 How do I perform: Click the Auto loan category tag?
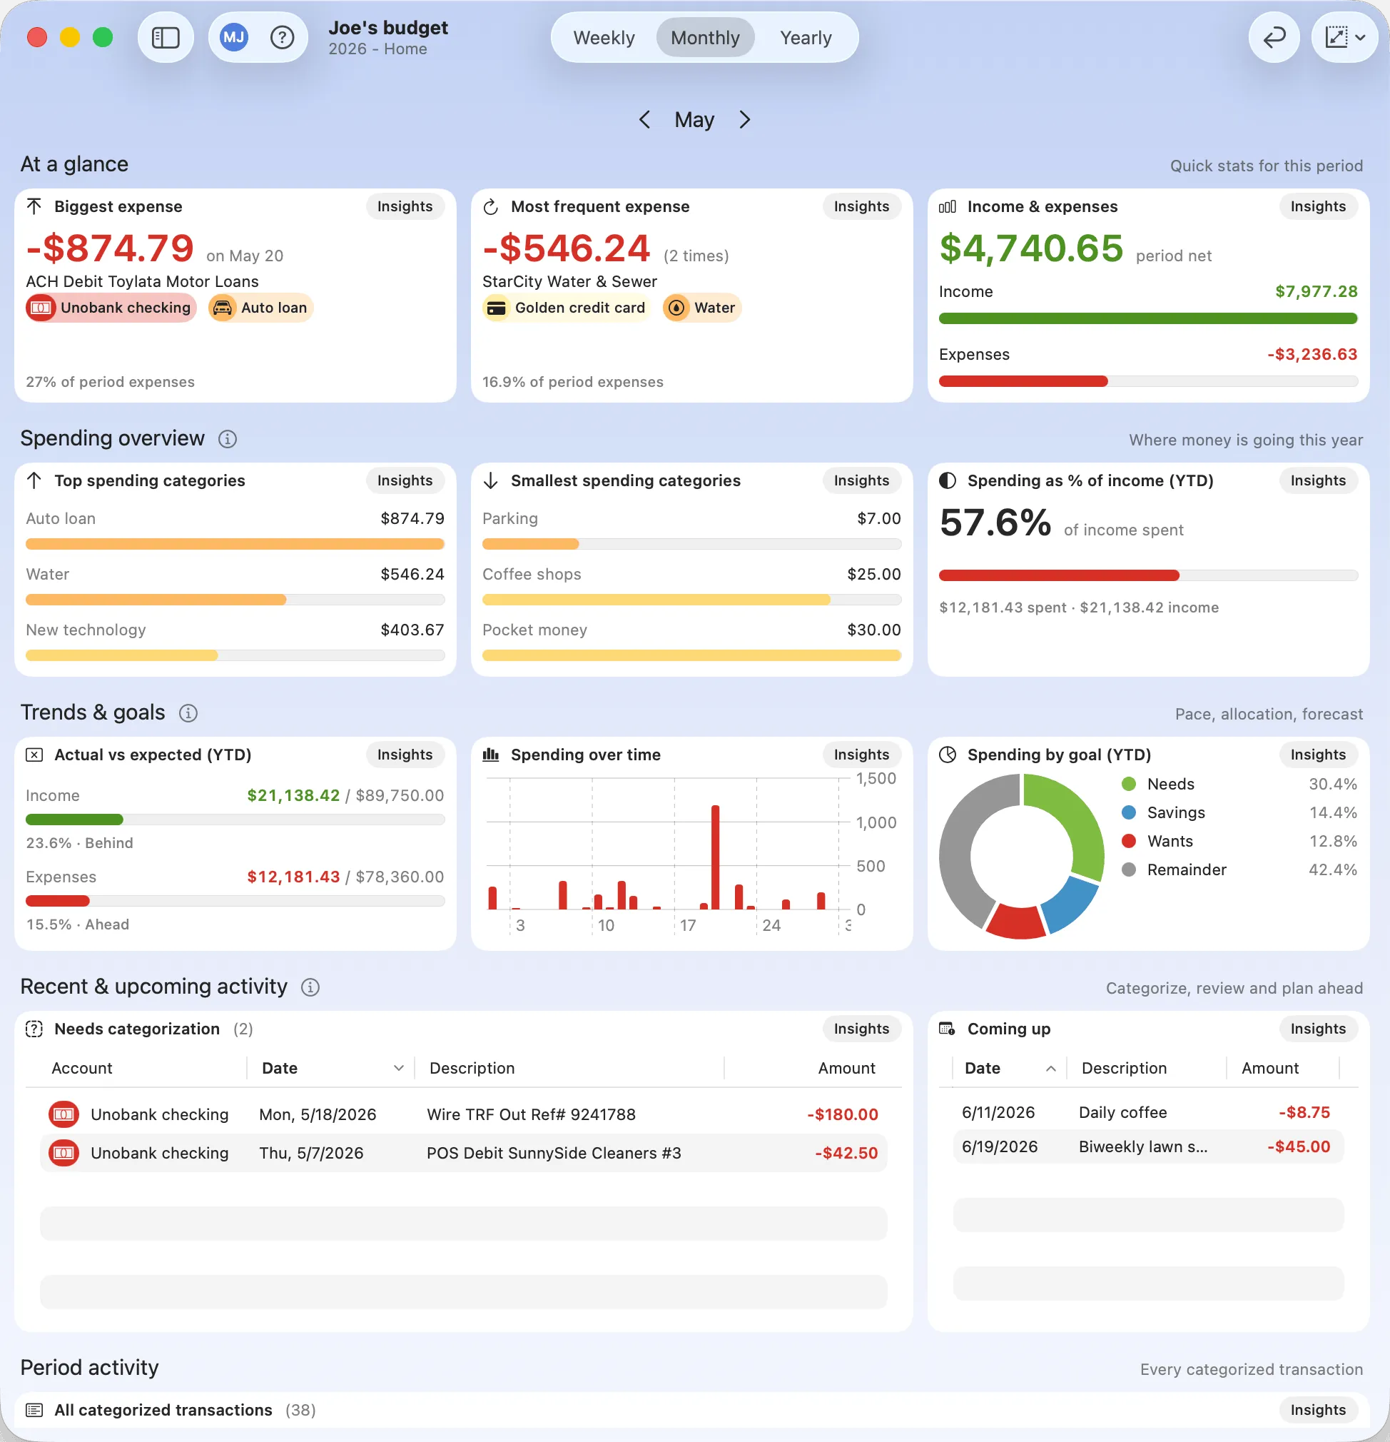[261, 308]
